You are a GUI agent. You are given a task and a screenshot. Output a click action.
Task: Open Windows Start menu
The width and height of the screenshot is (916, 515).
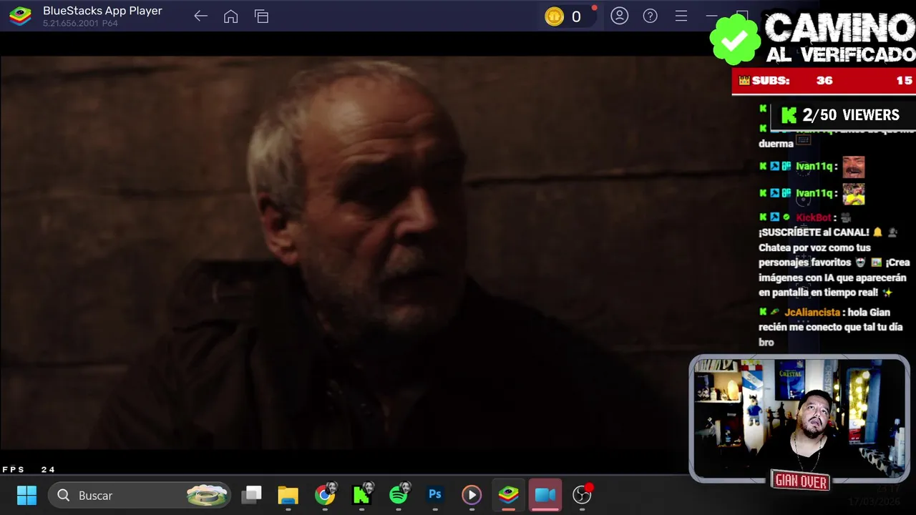click(x=26, y=495)
